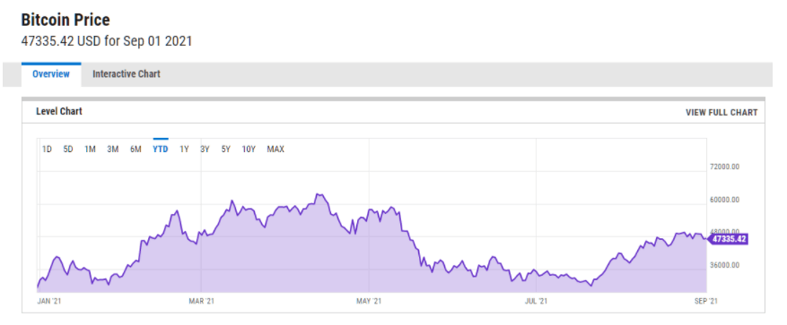Image resolution: width=787 pixels, height=325 pixels.
Task: Click the 47335.42 current price label
Action: 728,239
